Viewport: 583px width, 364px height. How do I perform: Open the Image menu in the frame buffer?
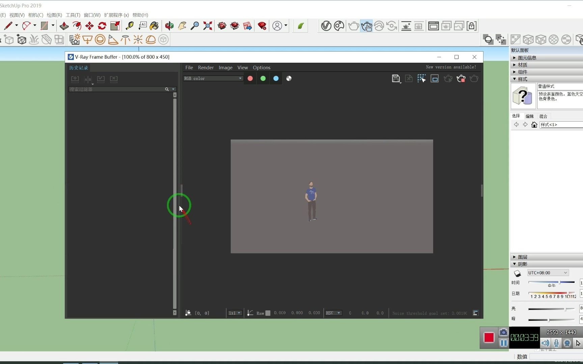click(x=225, y=67)
